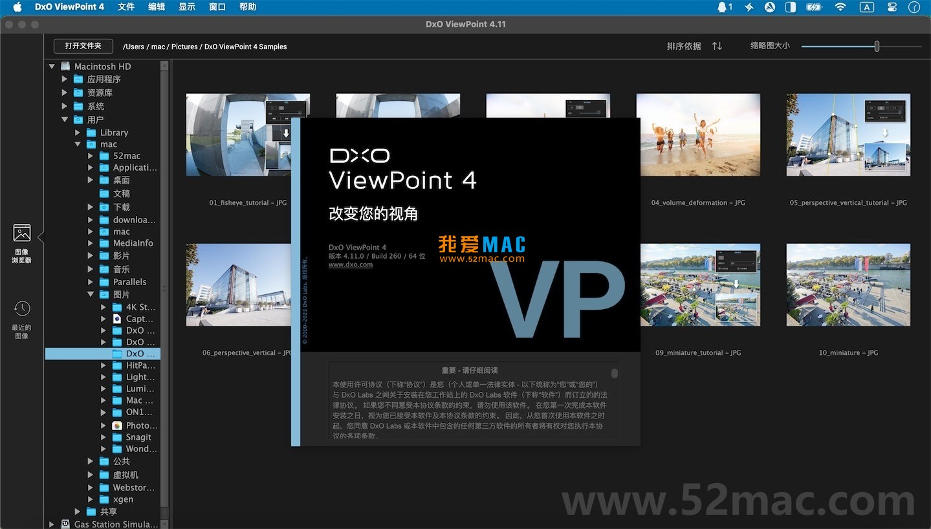Select the 04_volume_deformation beach thumbnail
This screenshot has height=529, width=931.
pyautogui.click(x=698, y=135)
